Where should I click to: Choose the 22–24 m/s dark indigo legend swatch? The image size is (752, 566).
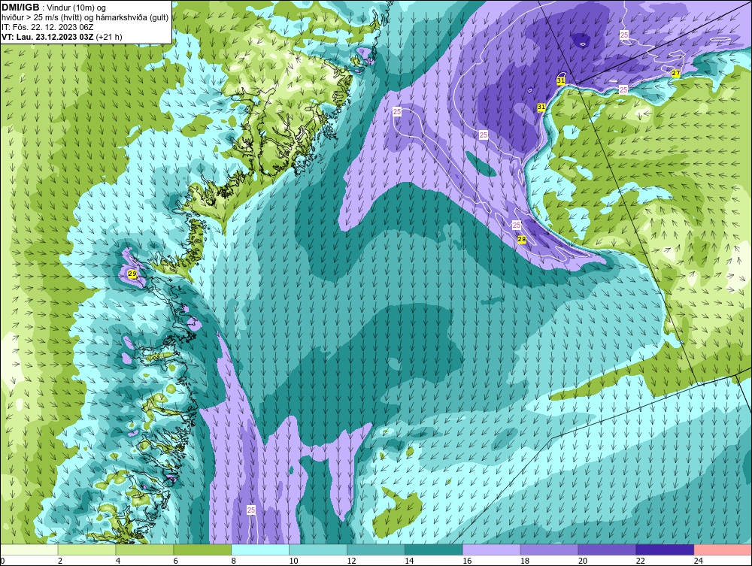pos(665,549)
